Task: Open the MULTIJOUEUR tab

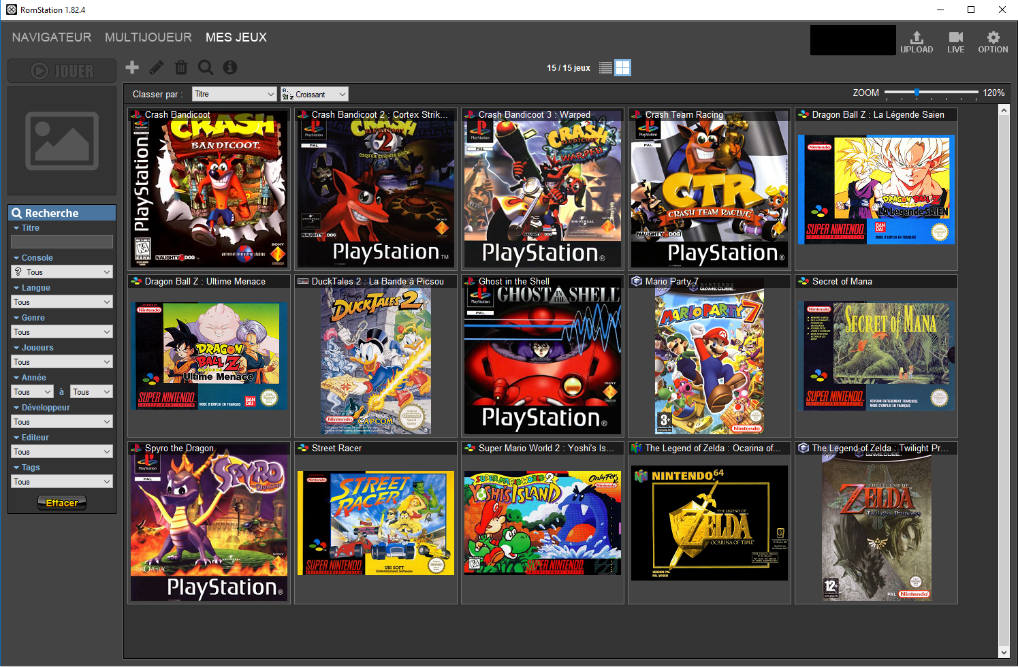Action: (148, 37)
